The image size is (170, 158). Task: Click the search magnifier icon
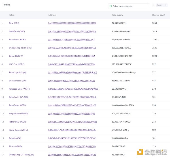point(111,6)
